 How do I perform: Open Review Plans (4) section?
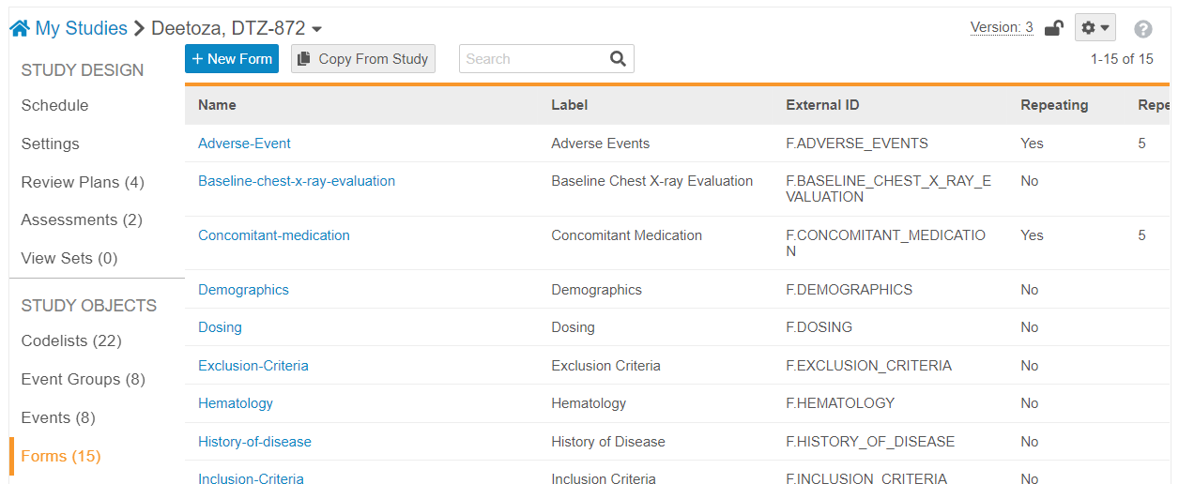83,182
